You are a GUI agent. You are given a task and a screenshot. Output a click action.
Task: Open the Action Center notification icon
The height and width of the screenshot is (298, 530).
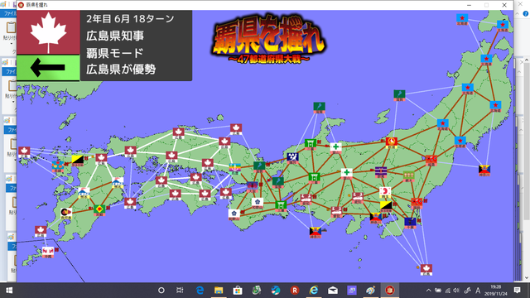(517, 291)
